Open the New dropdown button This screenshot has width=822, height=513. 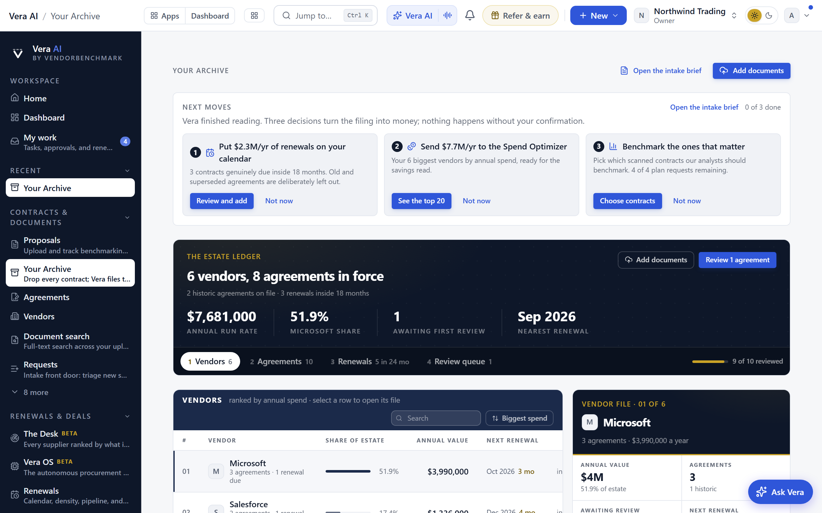(x=598, y=16)
